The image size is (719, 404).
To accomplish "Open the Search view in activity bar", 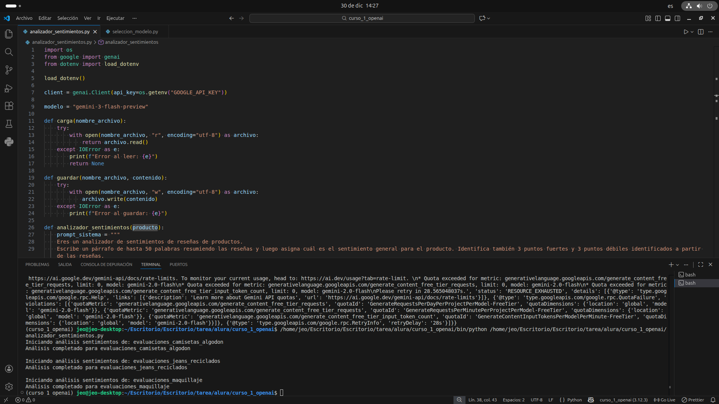I will pos(9,52).
